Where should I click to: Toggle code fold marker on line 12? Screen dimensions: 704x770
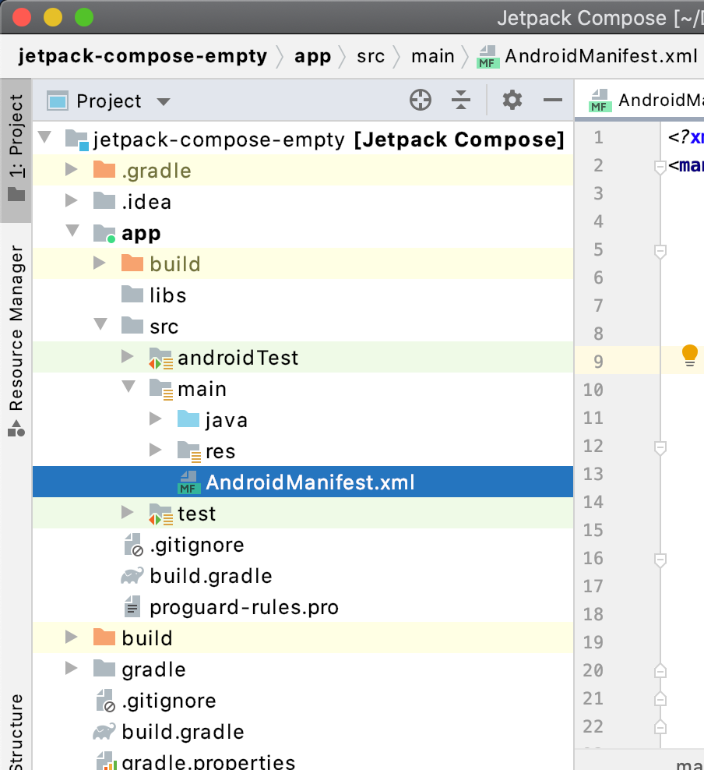click(x=660, y=447)
